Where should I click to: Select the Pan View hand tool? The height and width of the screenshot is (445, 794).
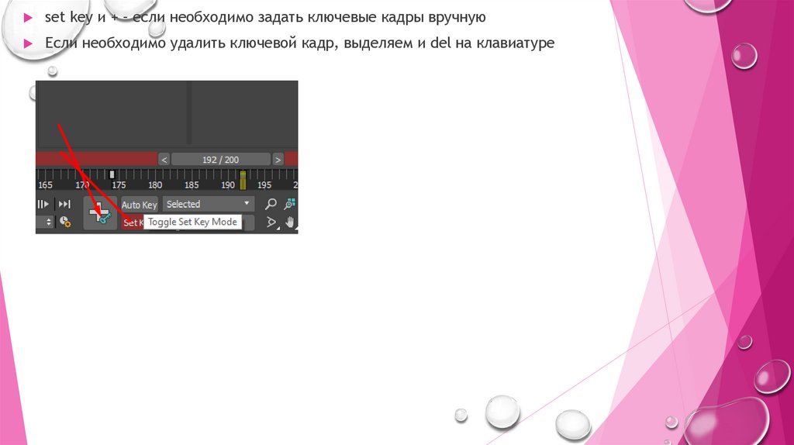tap(290, 222)
